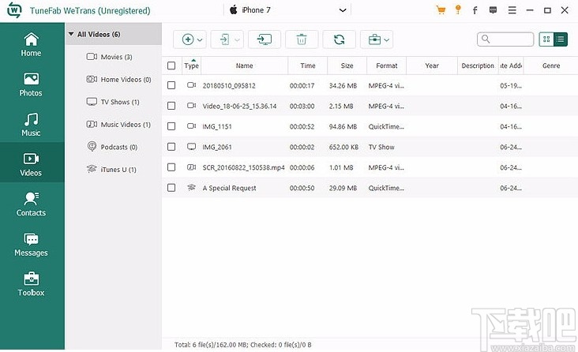Select TV Shows (1) category
Image resolution: width=578 pixels, height=352 pixels.
pos(113,102)
